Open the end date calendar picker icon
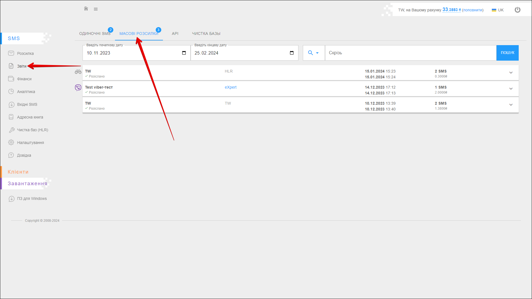532x299 pixels. click(292, 53)
